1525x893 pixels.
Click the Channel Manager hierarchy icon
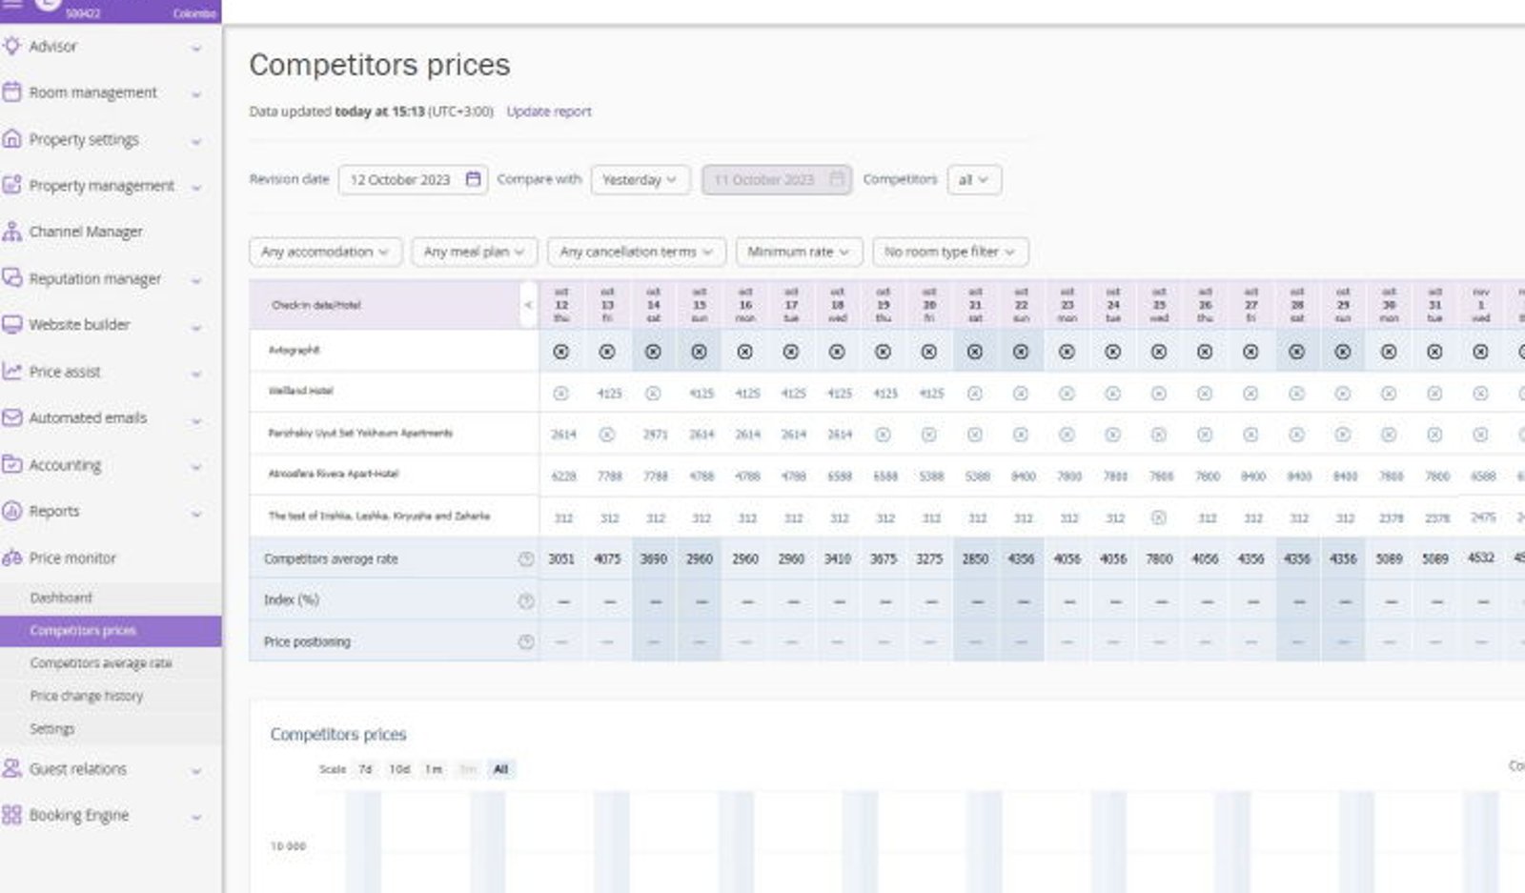(12, 232)
